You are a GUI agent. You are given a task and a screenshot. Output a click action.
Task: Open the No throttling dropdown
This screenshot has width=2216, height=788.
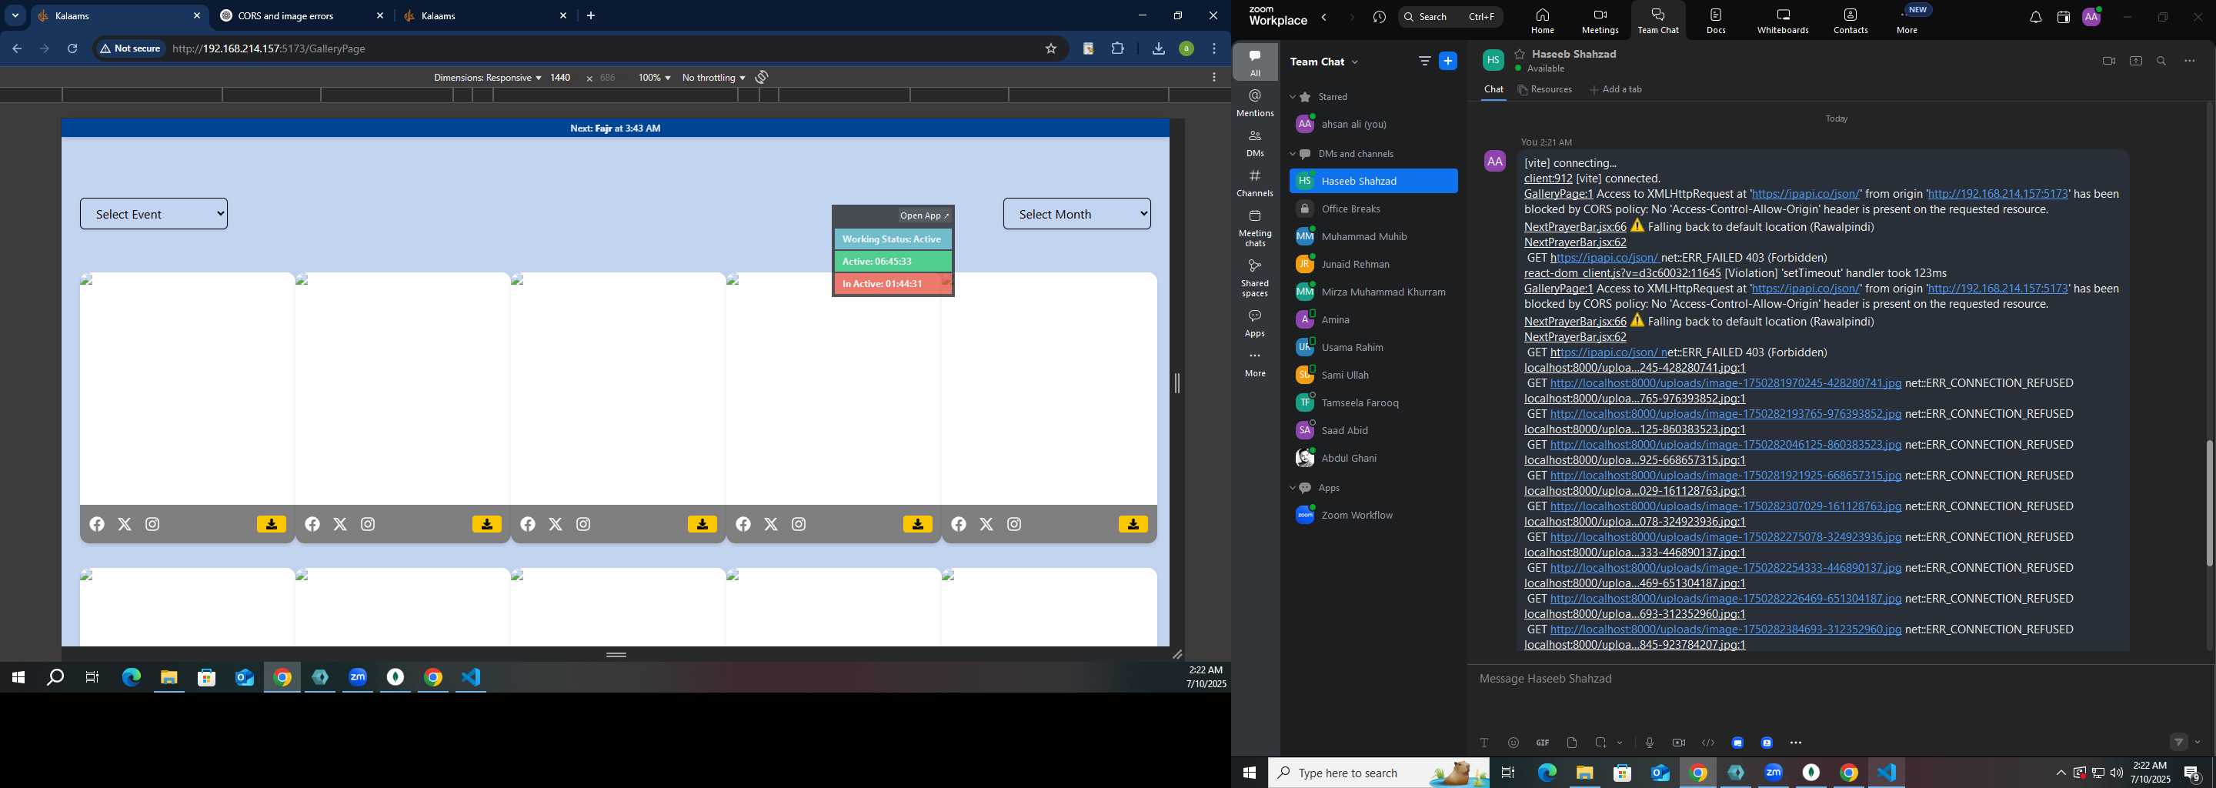pyautogui.click(x=713, y=78)
